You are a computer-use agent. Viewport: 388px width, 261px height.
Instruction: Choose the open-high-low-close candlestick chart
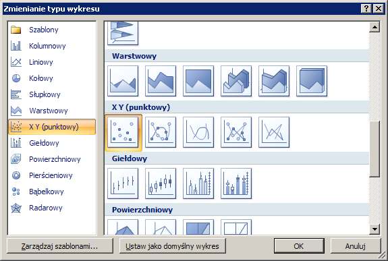click(x=161, y=183)
